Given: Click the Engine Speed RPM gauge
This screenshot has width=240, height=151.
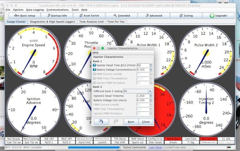Looking at the screenshot, I should pyautogui.click(x=34, y=53).
